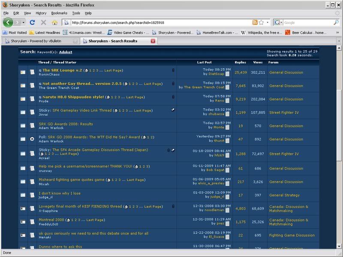This screenshot has width=343, height=257.
Task: Choose search engine from Google dropdown
Action: point(278,22)
